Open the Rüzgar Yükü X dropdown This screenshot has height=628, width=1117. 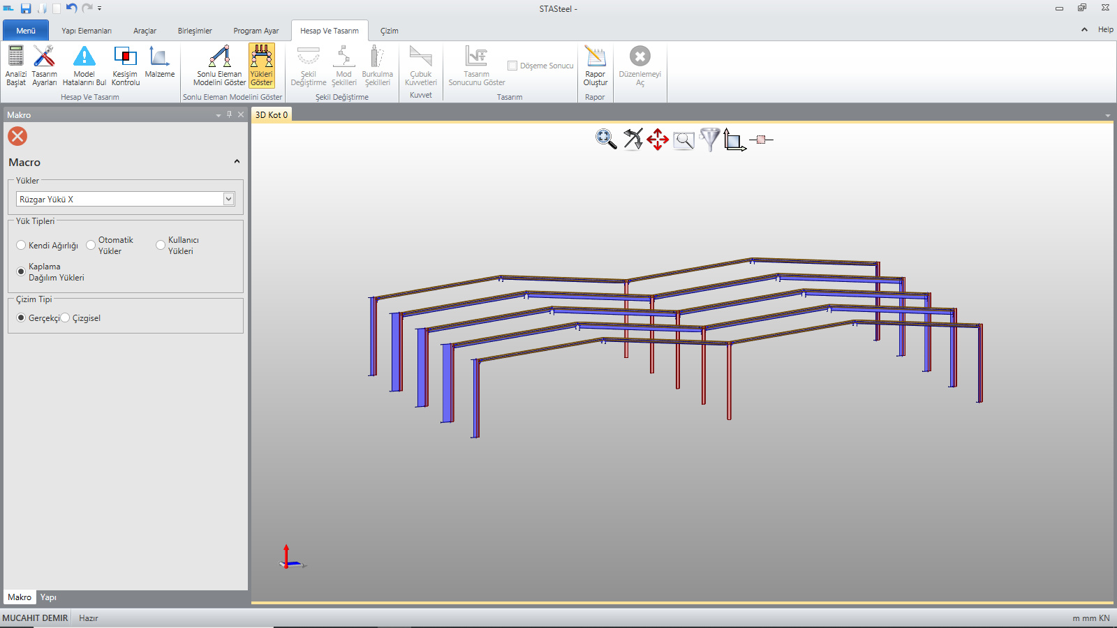click(x=228, y=200)
